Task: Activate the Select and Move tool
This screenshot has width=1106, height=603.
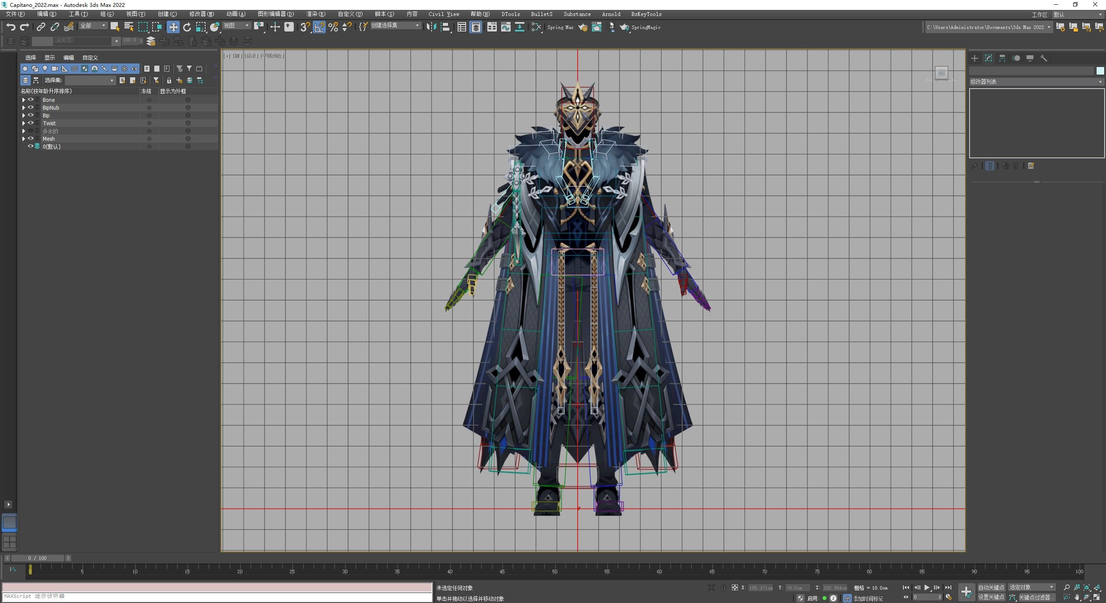Action: pos(173,27)
